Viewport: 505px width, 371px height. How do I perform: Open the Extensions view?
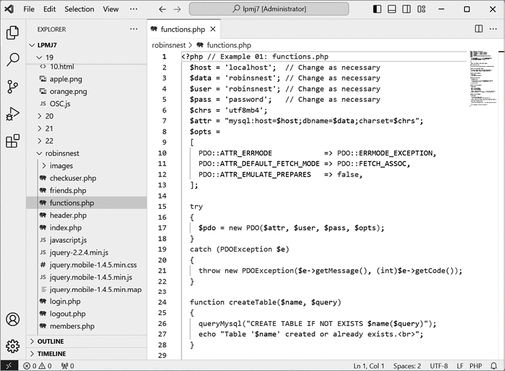[x=12, y=141]
